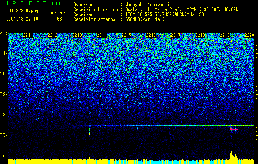Click the kHz axis unit label
The image size is (258, 164).
[4, 33]
